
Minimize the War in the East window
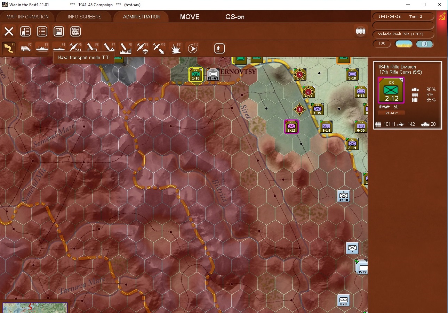click(407, 5)
